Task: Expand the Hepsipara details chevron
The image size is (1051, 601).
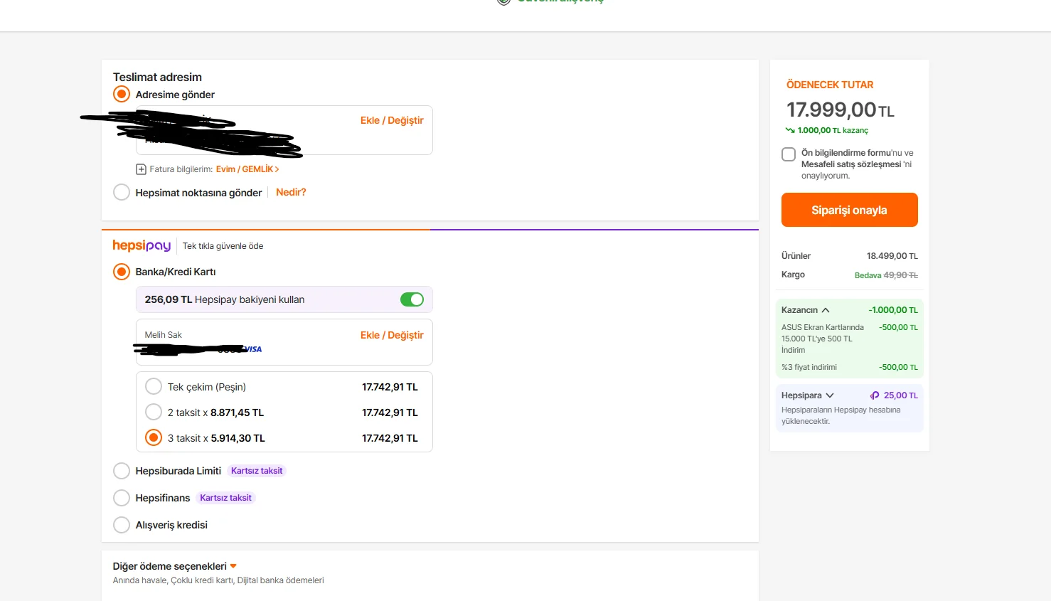Action: point(830,395)
